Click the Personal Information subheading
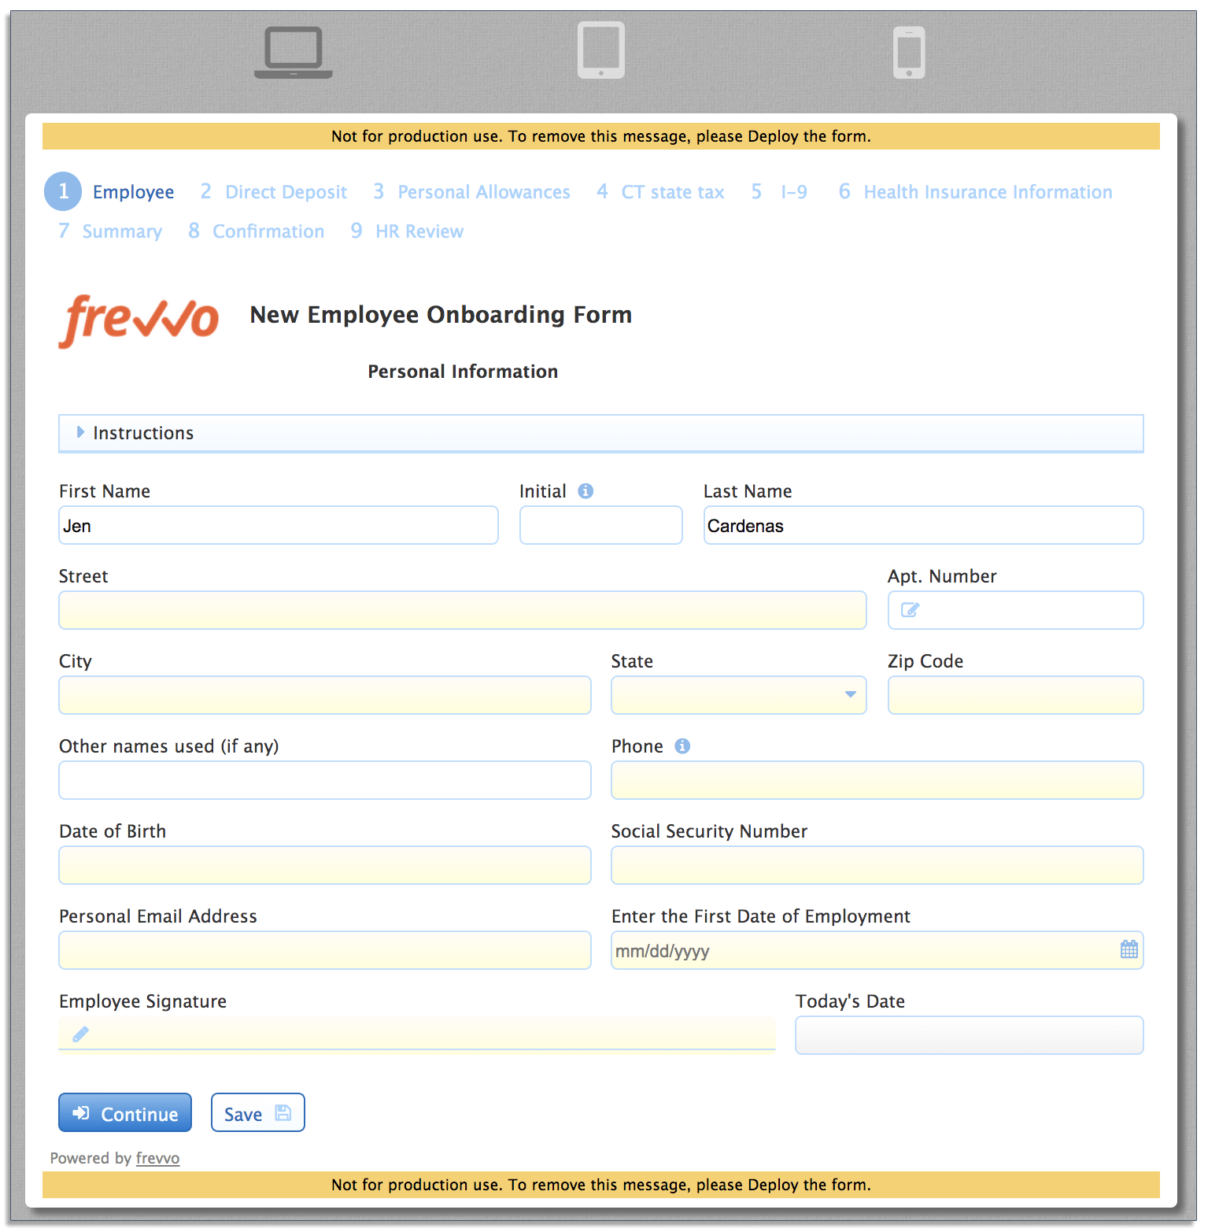1208x1232 pixels. pyautogui.click(x=463, y=372)
